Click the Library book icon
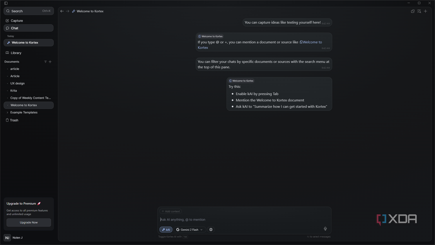435x245 pixels. pyautogui.click(x=7, y=53)
